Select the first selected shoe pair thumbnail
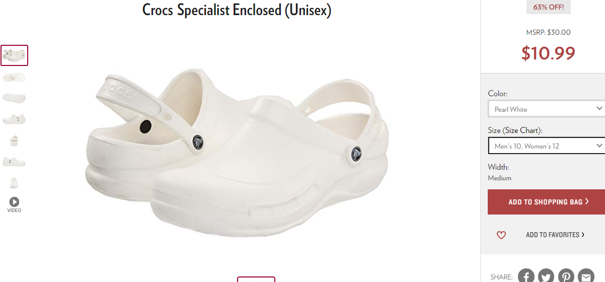The width and height of the screenshot is (605, 282). click(x=14, y=55)
